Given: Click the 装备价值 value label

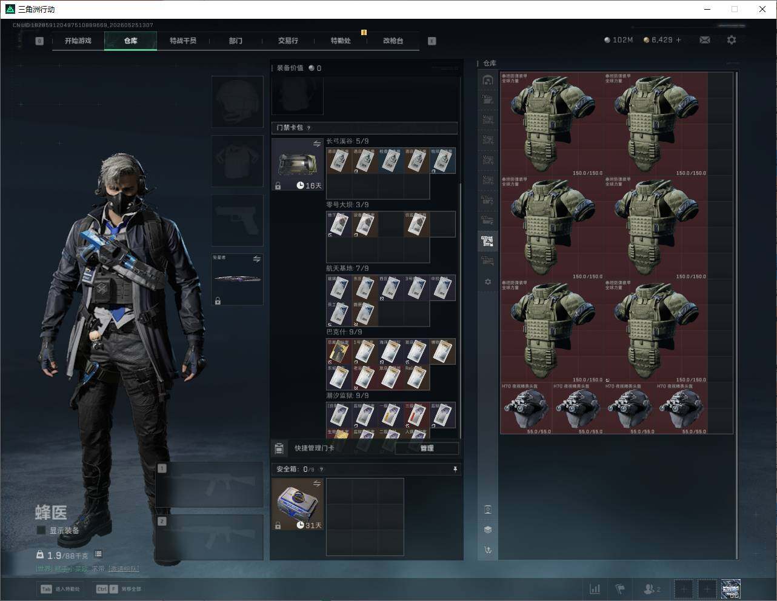Looking at the screenshot, I should [x=299, y=68].
